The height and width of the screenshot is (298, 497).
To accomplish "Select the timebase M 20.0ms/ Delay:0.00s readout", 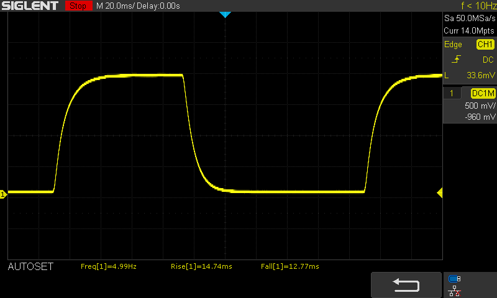I will click(x=138, y=6).
